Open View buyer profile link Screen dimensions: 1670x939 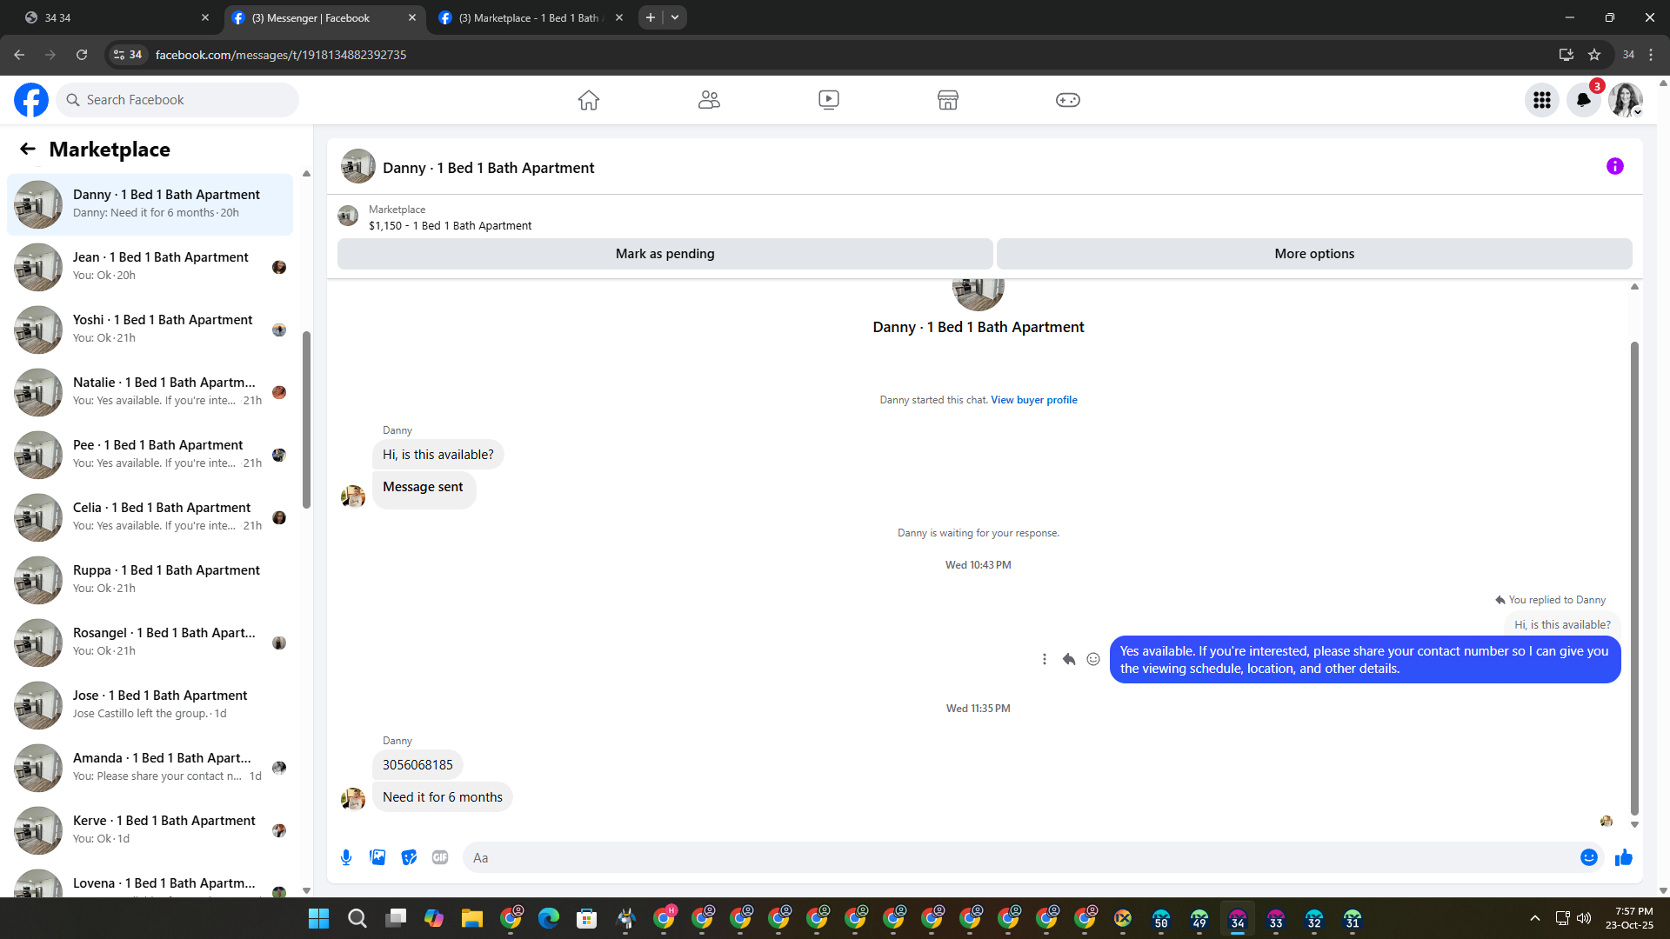pyautogui.click(x=1033, y=400)
